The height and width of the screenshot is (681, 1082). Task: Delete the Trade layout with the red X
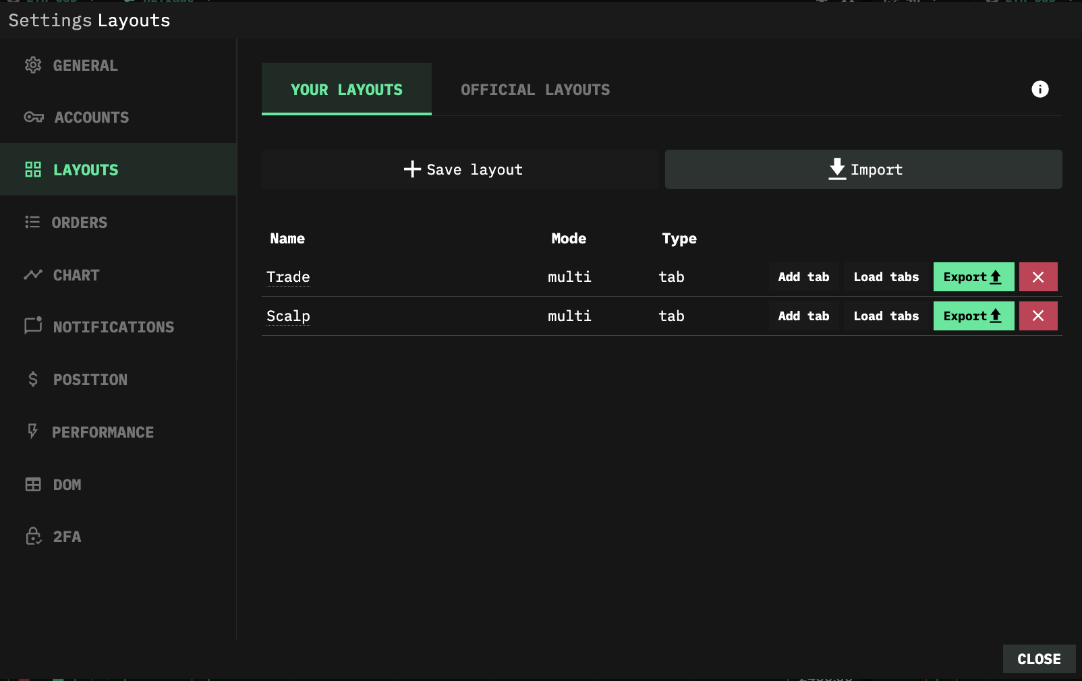[1038, 277]
